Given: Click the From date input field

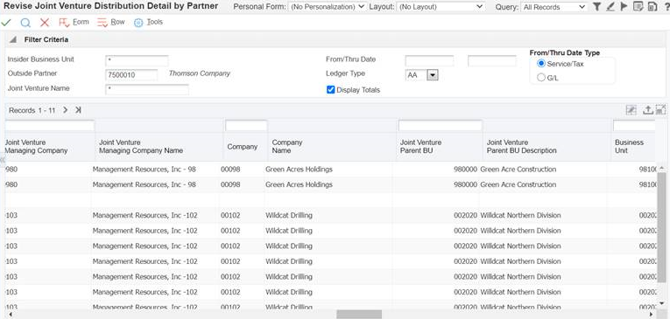Looking at the screenshot, I should tap(429, 60).
